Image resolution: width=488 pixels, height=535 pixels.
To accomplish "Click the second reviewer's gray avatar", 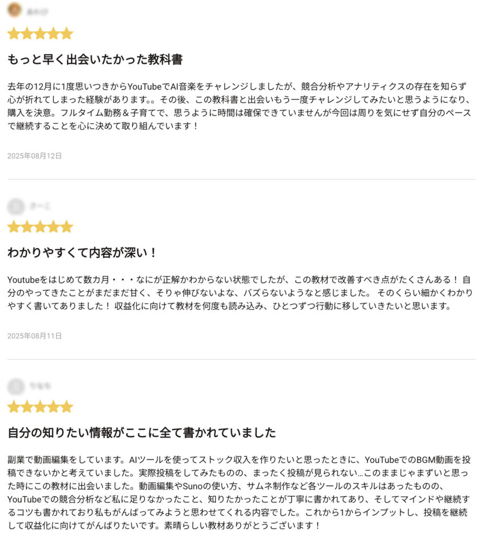I will 16,206.
